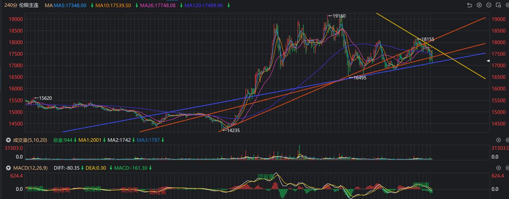The width and height of the screenshot is (509, 199).
Task: Click the MA1:2001 volume average
Action: click(90, 140)
